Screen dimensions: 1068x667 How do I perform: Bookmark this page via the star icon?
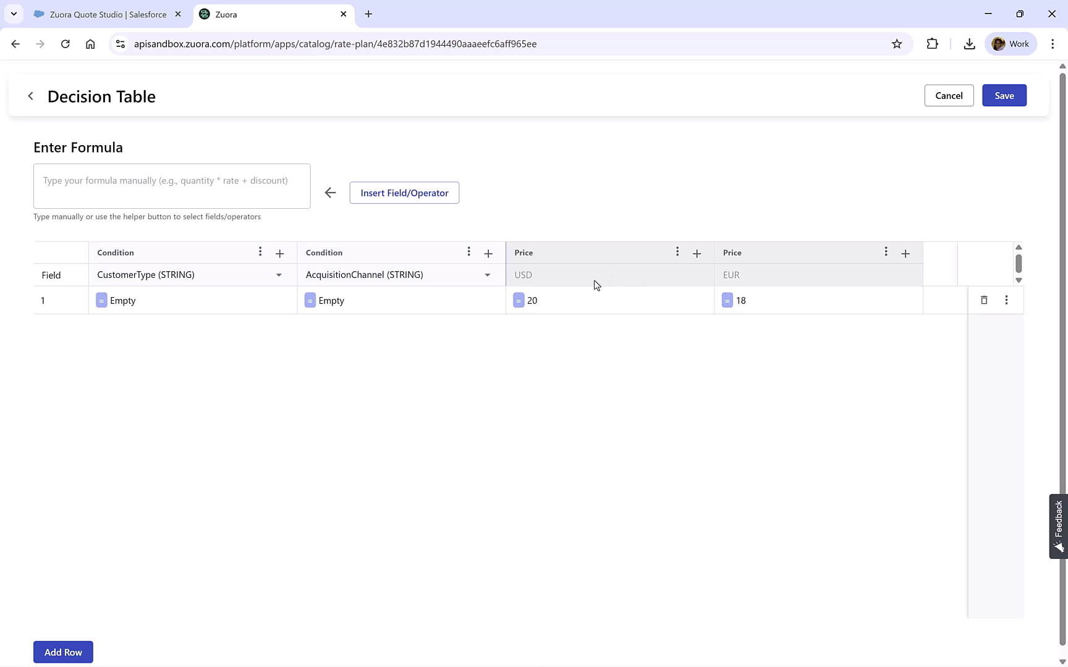click(897, 44)
